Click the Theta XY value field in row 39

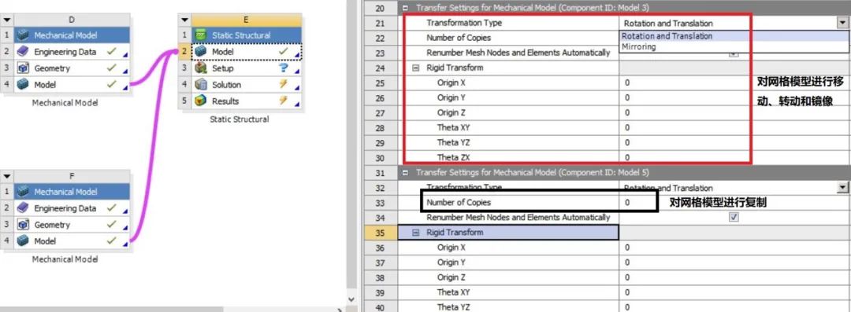pos(734,292)
